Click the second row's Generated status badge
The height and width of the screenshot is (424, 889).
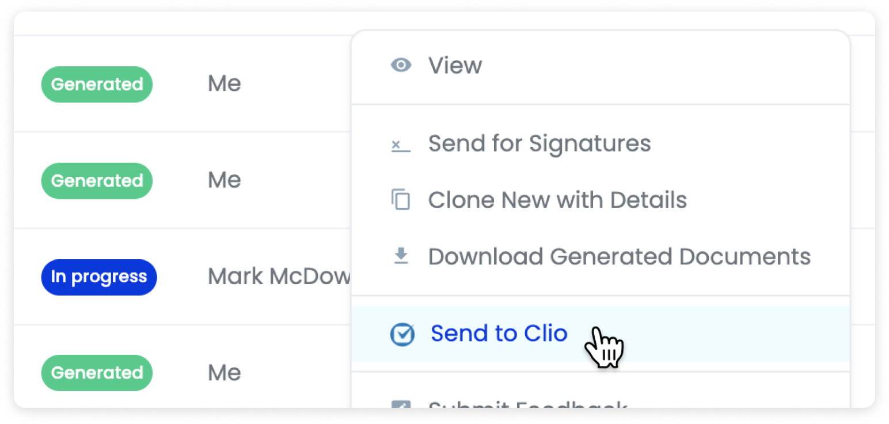[97, 181]
